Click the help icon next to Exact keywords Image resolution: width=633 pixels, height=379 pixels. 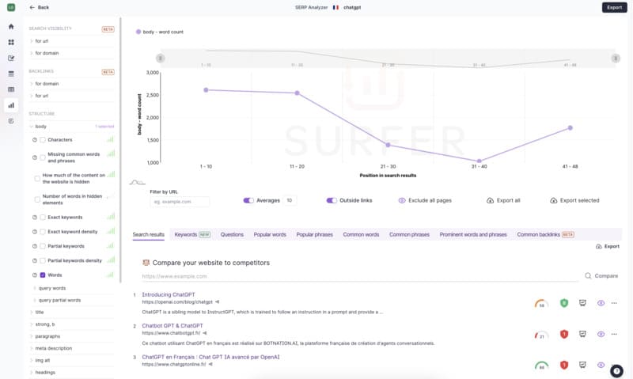pos(35,218)
